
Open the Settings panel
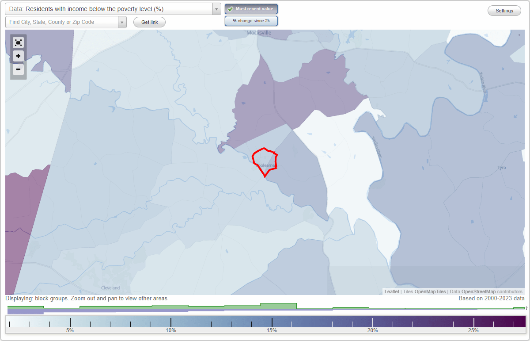[x=504, y=10]
